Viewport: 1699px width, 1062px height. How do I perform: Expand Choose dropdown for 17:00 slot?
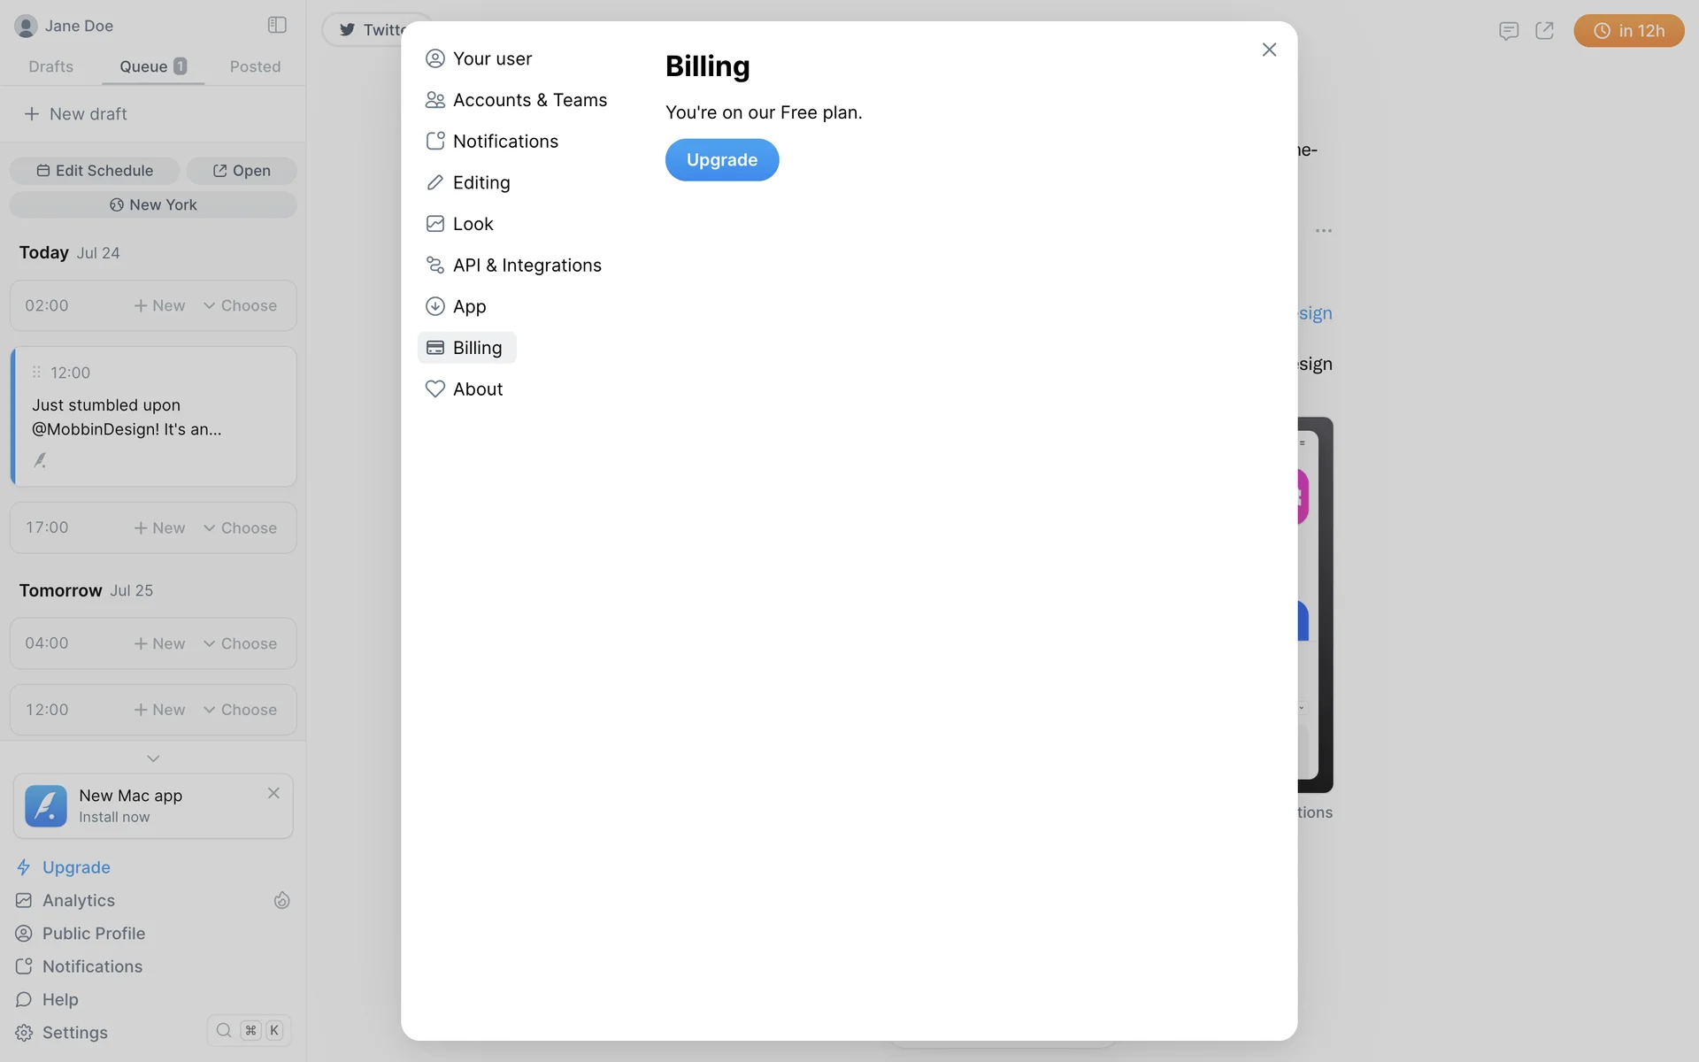tap(240, 527)
